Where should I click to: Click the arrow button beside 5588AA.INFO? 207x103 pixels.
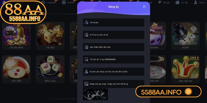188,92
